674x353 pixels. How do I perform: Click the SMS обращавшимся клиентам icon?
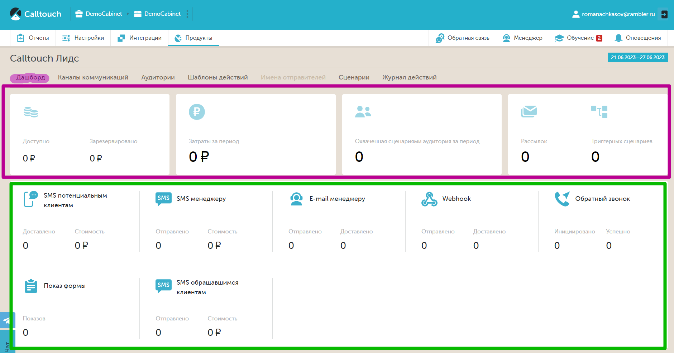point(163,286)
